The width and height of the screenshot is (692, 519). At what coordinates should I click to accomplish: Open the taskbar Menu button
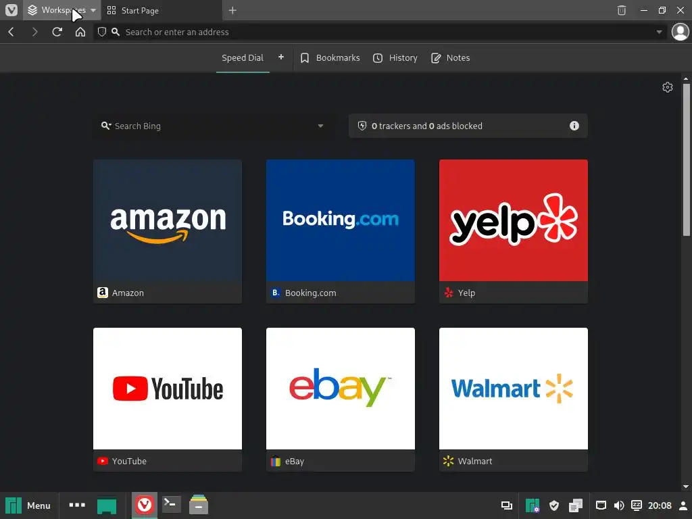coord(28,505)
